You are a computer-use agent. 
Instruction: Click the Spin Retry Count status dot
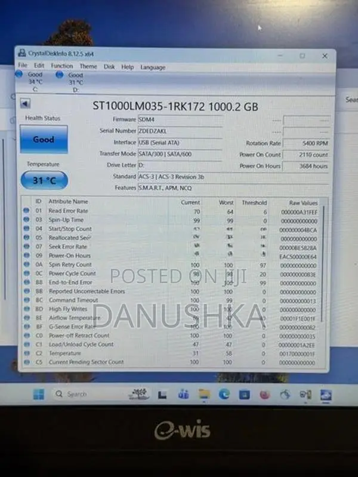pos(27,264)
